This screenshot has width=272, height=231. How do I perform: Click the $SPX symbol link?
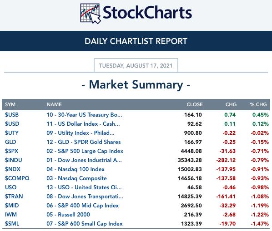11,151
